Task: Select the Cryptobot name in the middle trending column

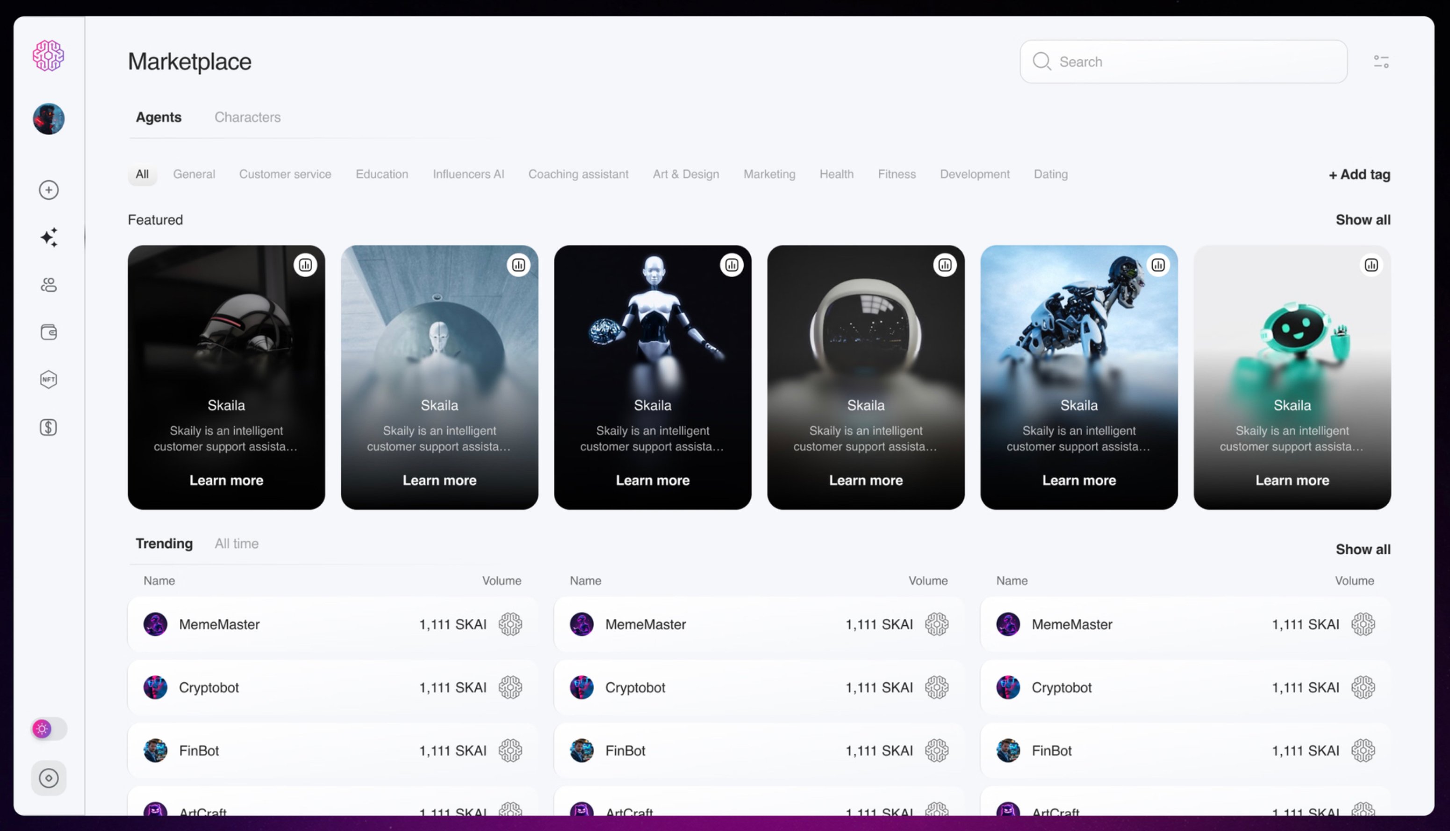Action: tap(635, 688)
